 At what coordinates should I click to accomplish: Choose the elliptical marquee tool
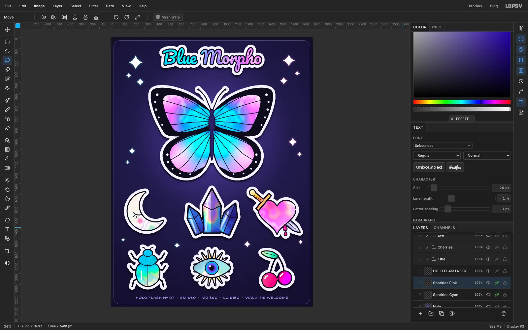point(7,51)
